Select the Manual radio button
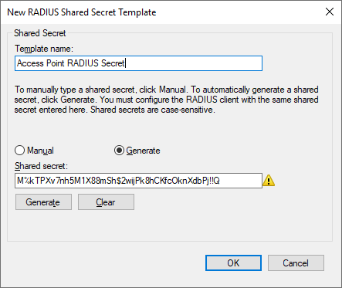Image resolution: width=342 pixels, height=288 pixels. pos(20,151)
